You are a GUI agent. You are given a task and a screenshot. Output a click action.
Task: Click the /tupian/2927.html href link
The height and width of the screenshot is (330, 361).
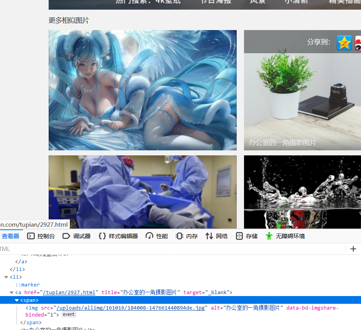[69, 293]
